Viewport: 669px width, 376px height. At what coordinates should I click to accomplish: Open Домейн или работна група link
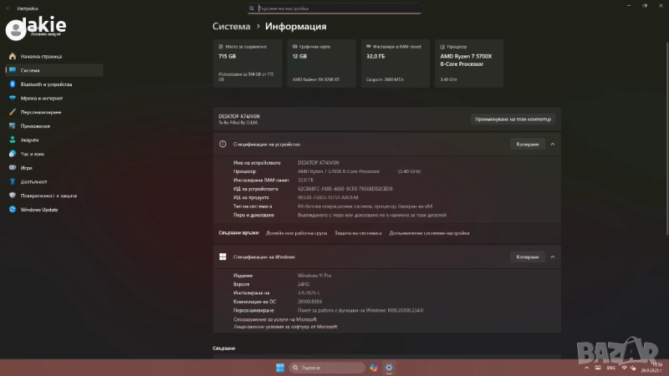pos(296,233)
